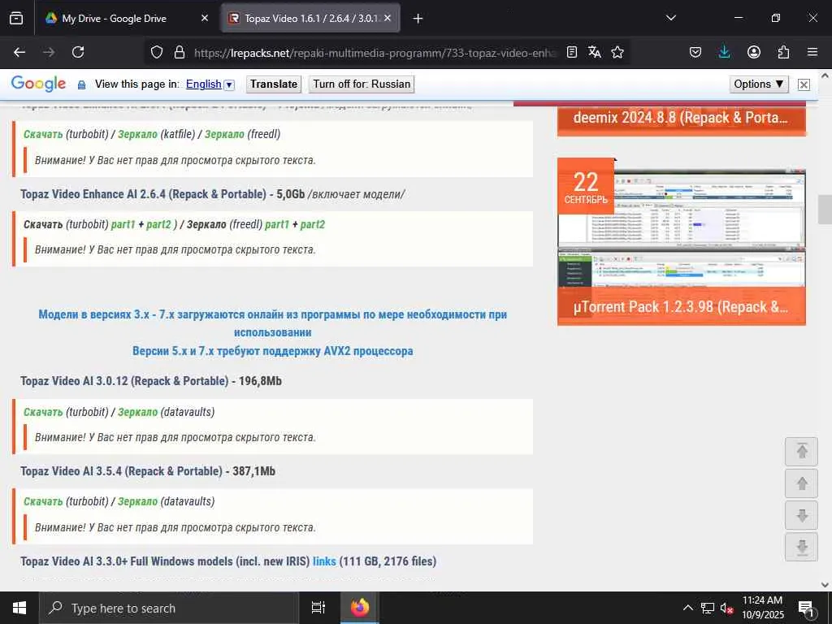The height and width of the screenshot is (624, 832).
Task: Open translate bar Options dropdown
Action: click(x=759, y=84)
